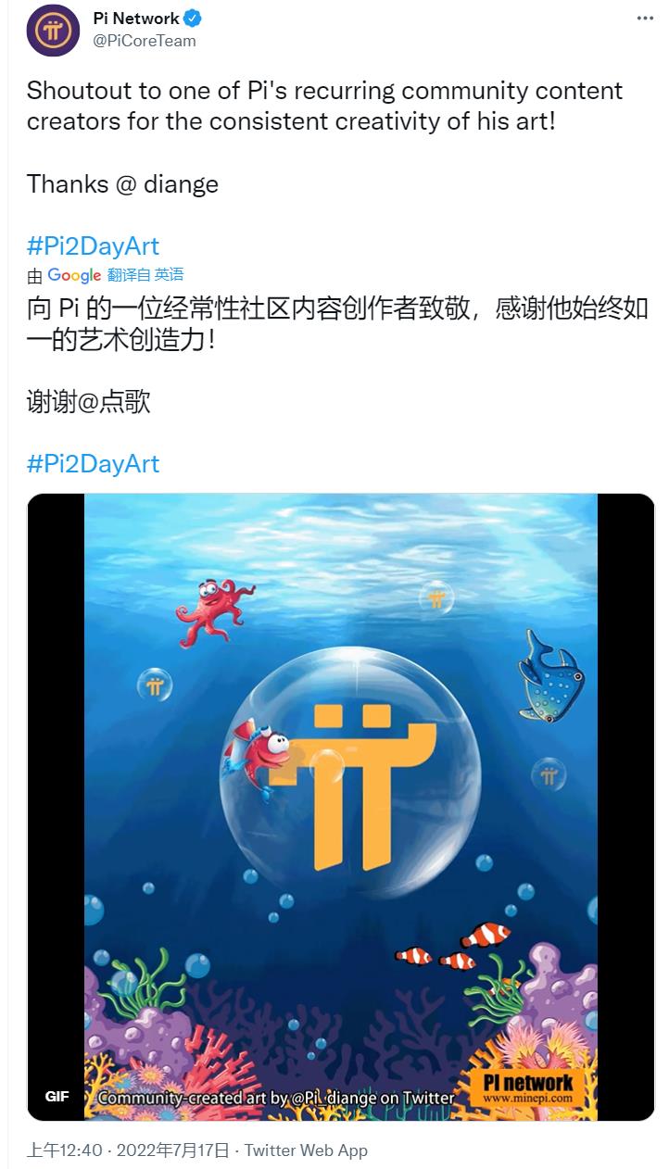Click the Pi Network profile avatar
The height and width of the screenshot is (1169, 669).
[x=52, y=30]
